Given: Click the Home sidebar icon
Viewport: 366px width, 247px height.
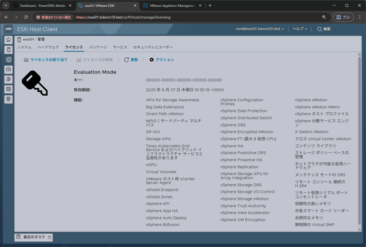Looking at the screenshot, I should click(9, 40).
